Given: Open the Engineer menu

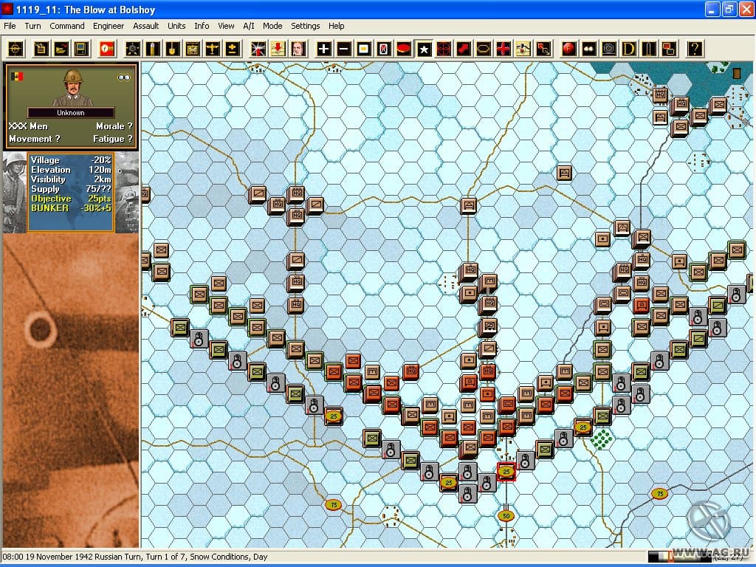Looking at the screenshot, I should click(109, 26).
